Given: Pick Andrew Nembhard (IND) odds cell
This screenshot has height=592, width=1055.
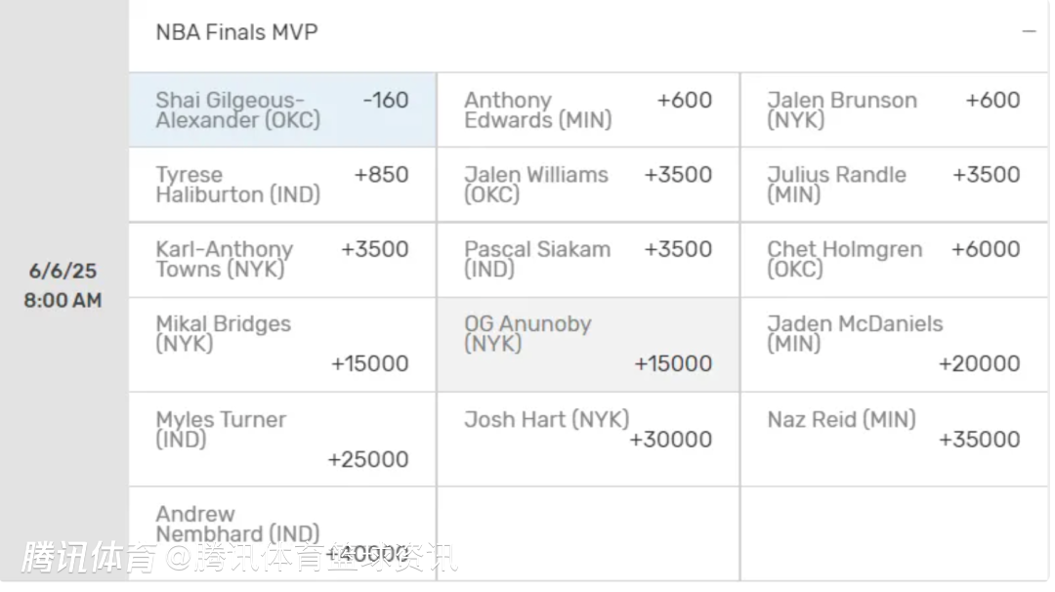Looking at the screenshot, I should (x=282, y=532).
